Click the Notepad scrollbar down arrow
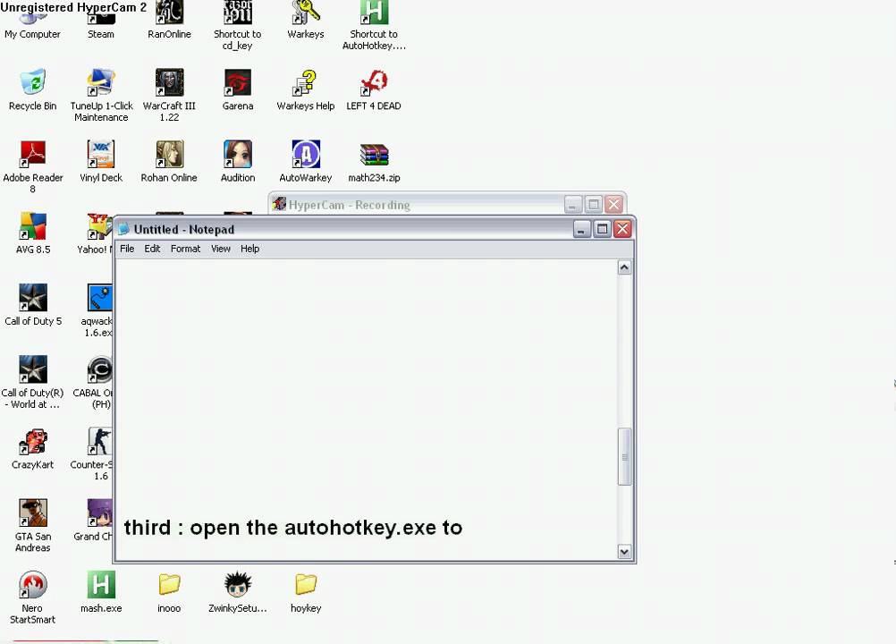Viewport: 896px width, 644px height. tap(624, 552)
